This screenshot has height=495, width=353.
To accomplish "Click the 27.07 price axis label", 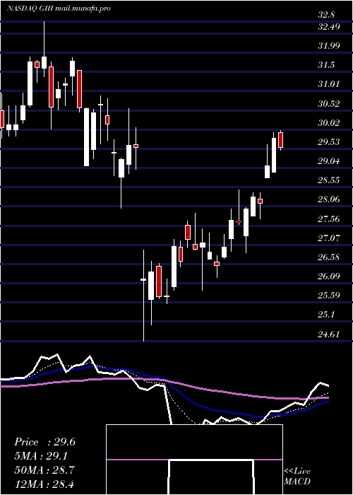I will point(329,238).
